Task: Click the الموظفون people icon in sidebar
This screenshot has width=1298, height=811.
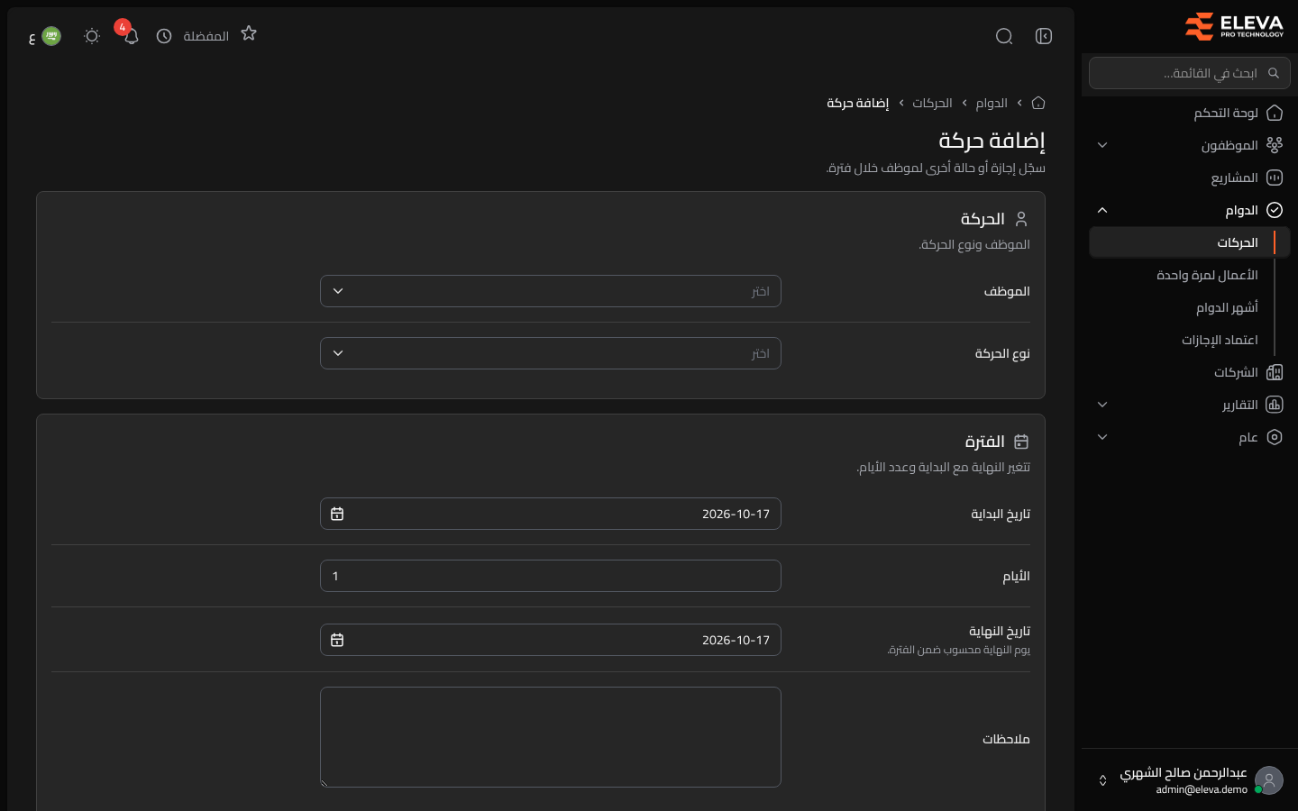Action: pos(1275,145)
